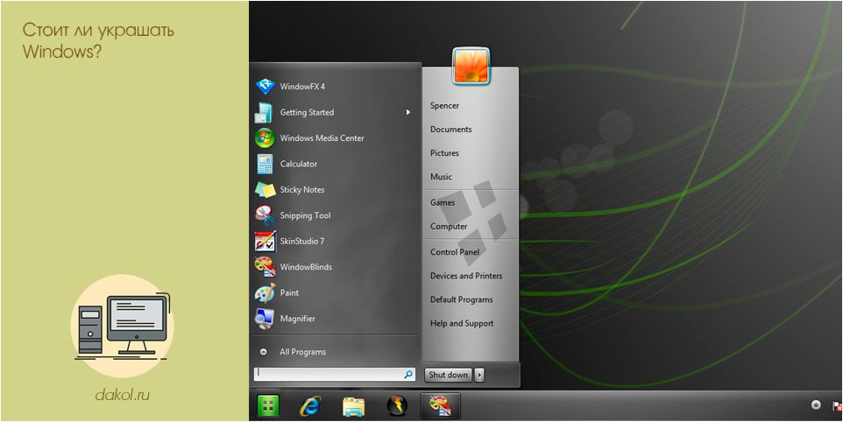Open Computer from Start menu
The image size is (843, 422).
(449, 227)
